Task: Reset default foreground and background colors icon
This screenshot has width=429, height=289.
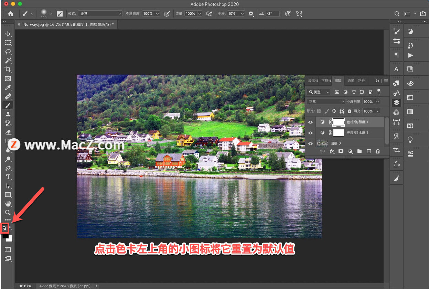Action: click(5, 228)
